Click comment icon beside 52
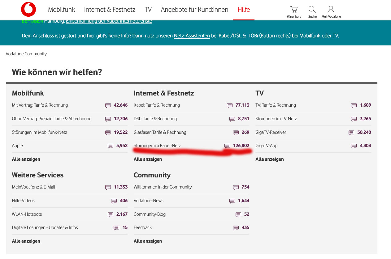This screenshot has width=391, height=259. tap(238, 214)
